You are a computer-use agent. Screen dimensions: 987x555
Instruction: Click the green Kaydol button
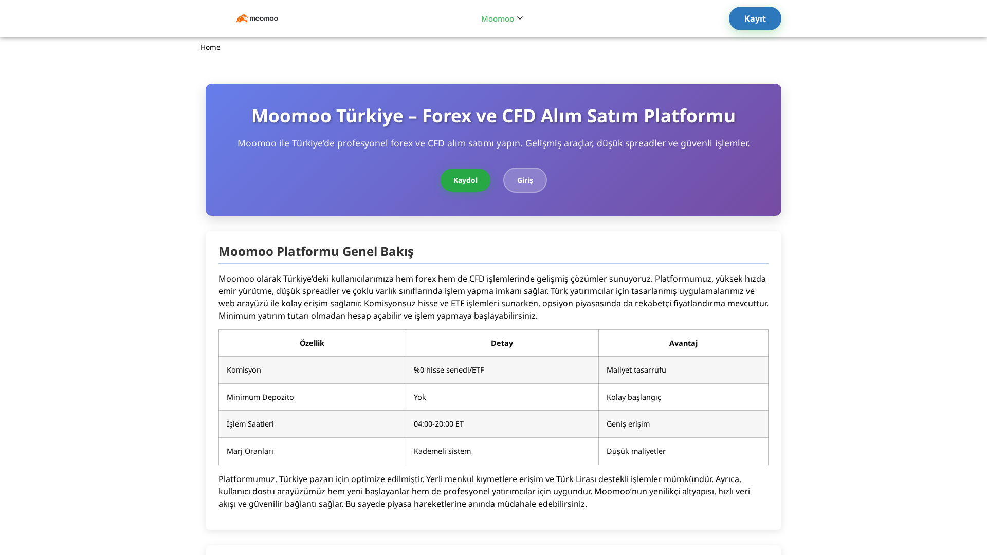click(x=465, y=180)
